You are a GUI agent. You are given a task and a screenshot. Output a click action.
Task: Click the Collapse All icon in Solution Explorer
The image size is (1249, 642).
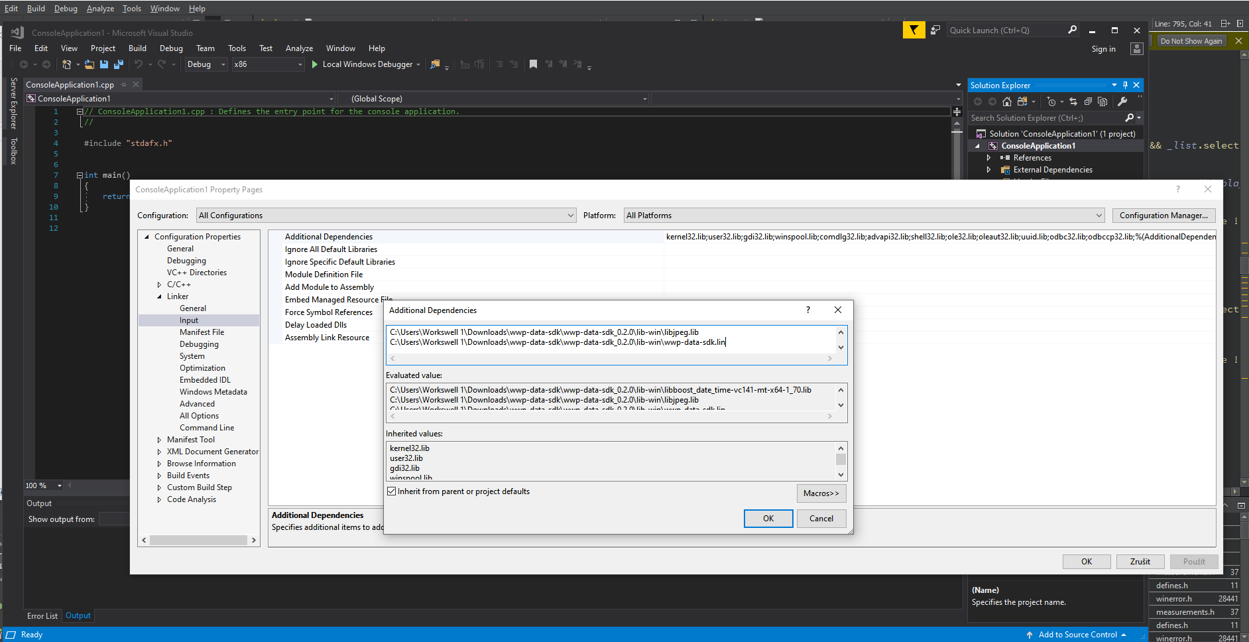(1088, 101)
